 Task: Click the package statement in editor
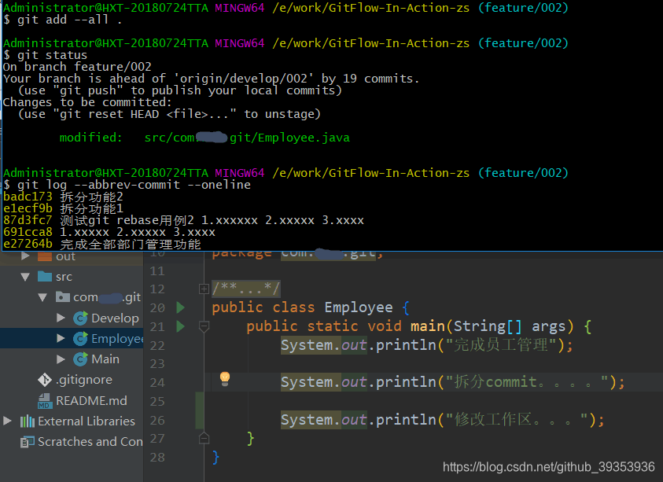(x=297, y=254)
